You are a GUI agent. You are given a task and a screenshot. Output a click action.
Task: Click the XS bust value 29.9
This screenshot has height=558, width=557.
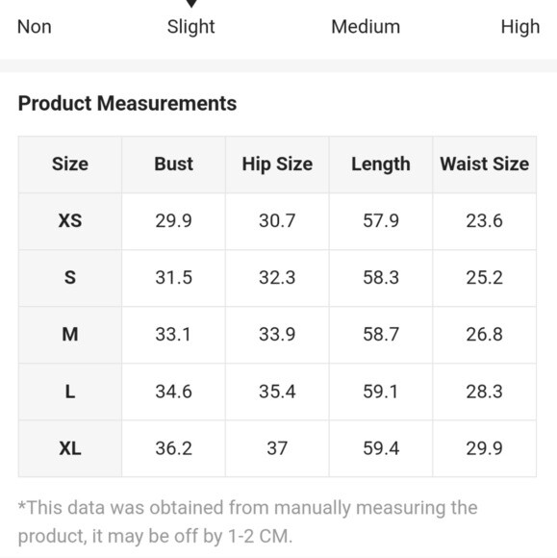[174, 220]
